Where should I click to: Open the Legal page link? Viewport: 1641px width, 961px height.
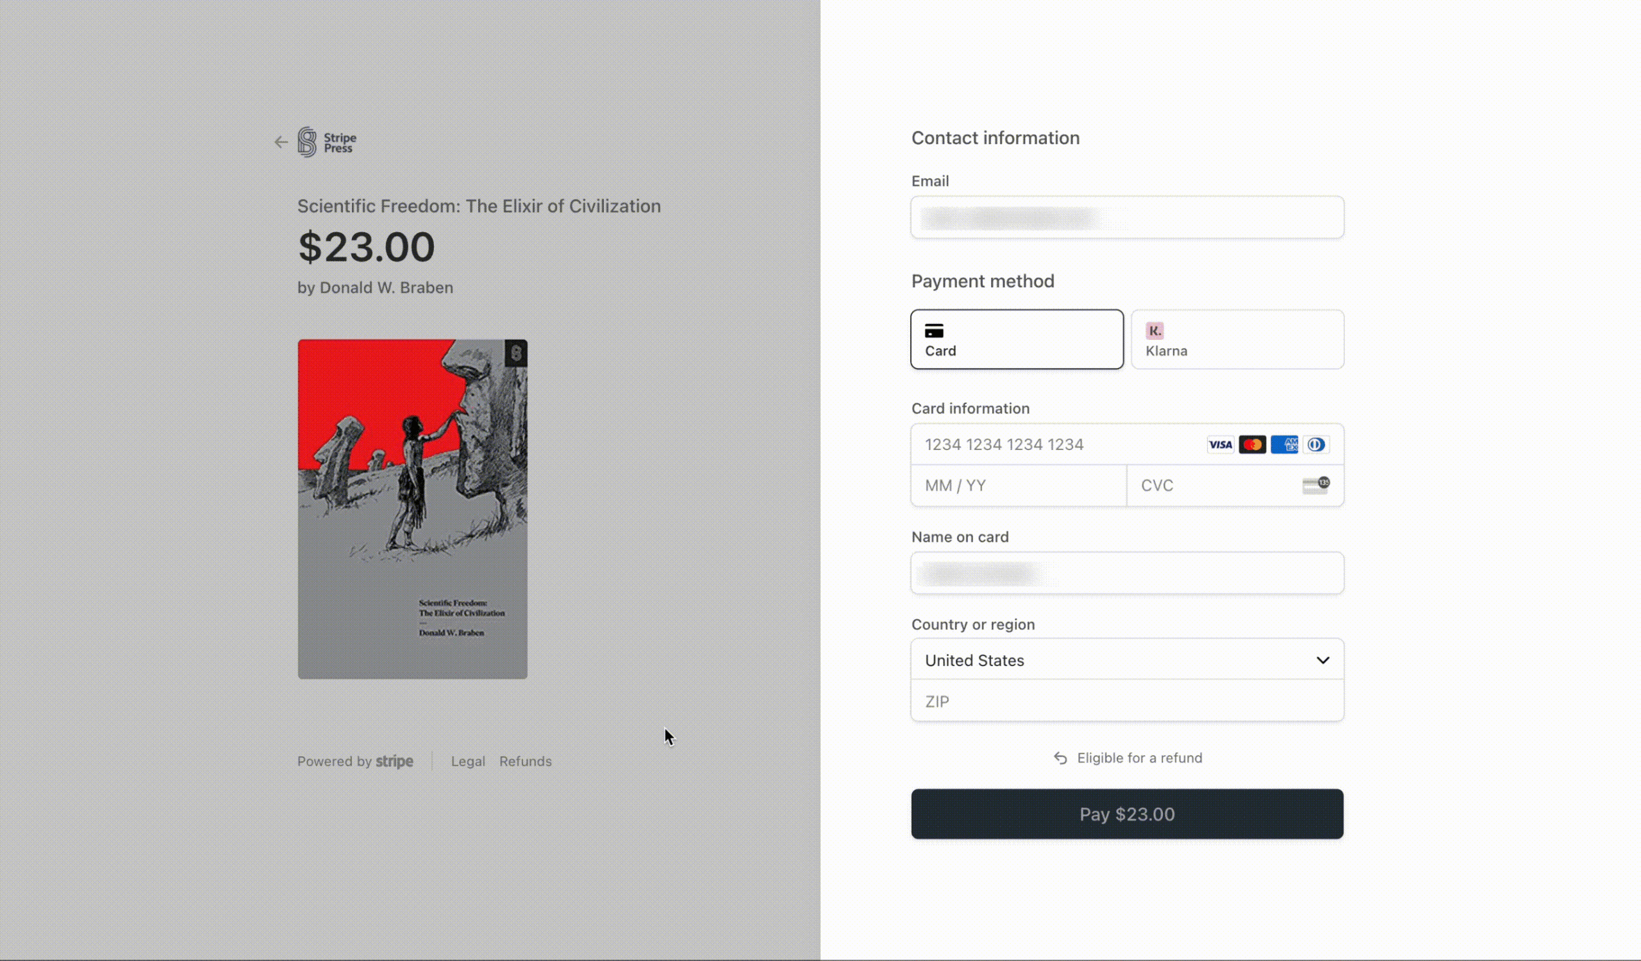[x=467, y=761]
